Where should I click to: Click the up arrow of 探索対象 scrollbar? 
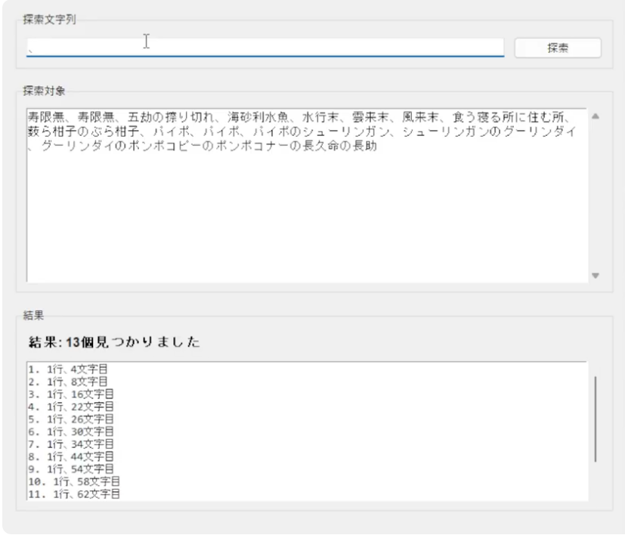pyautogui.click(x=594, y=117)
